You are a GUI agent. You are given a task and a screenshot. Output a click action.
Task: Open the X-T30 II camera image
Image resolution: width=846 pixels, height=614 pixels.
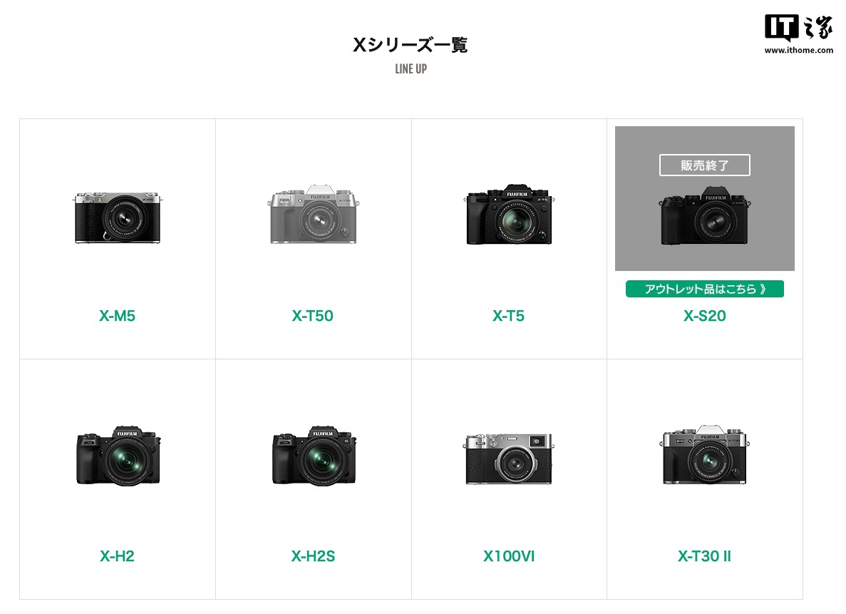(705, 455)
